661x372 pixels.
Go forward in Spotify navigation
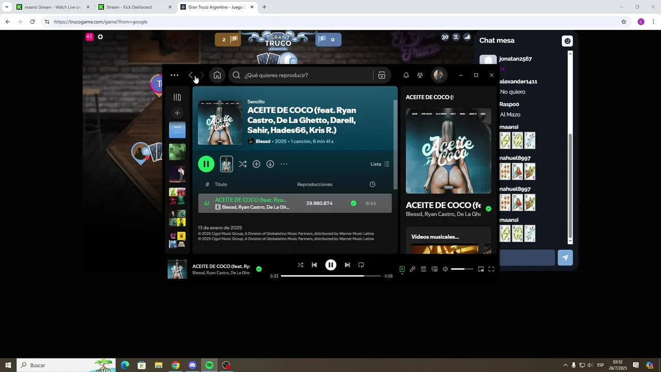(202, 75)
